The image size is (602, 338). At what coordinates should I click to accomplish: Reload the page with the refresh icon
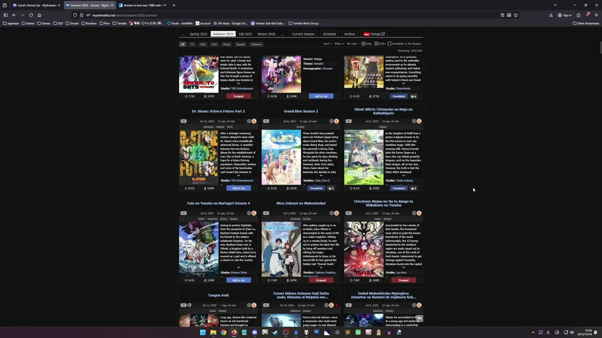[31, 15]
